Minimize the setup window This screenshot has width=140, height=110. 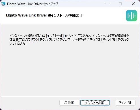pos(107,4)
